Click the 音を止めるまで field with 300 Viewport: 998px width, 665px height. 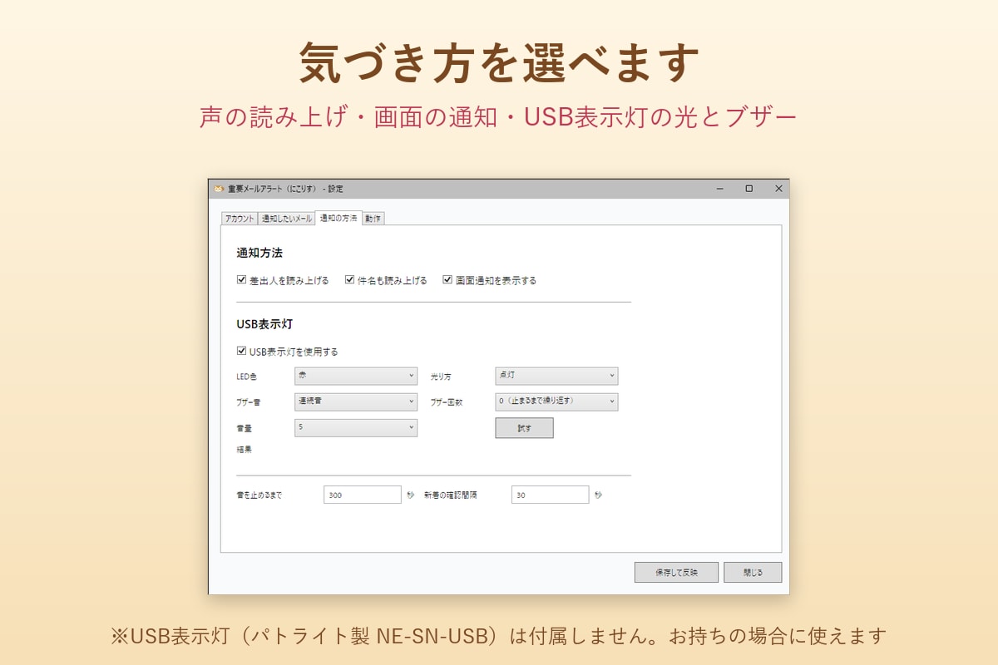pyautogui.click(x=363, y=495)
